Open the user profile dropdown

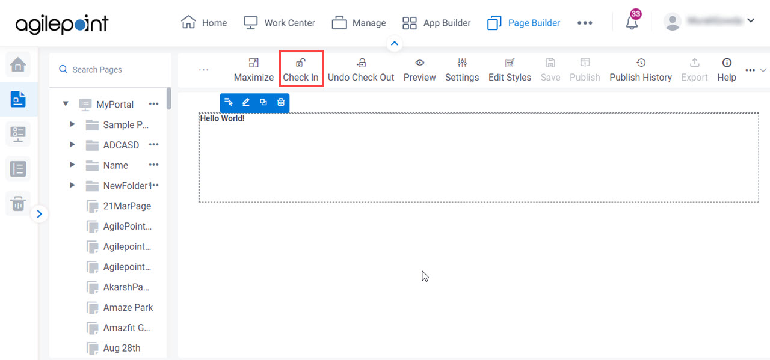(x=709, y=22)
